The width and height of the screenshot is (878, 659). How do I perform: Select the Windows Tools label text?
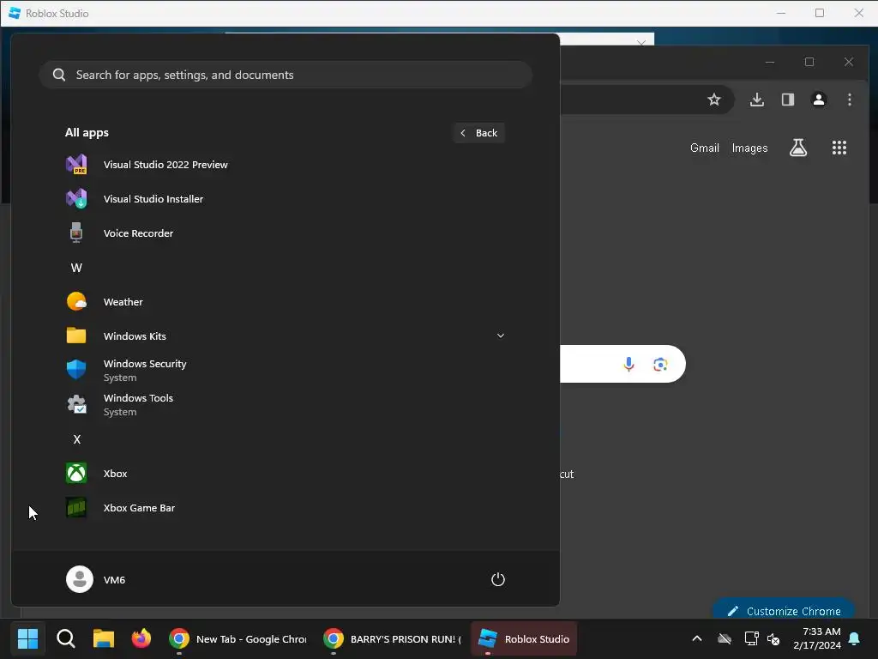tap(138, 398)
